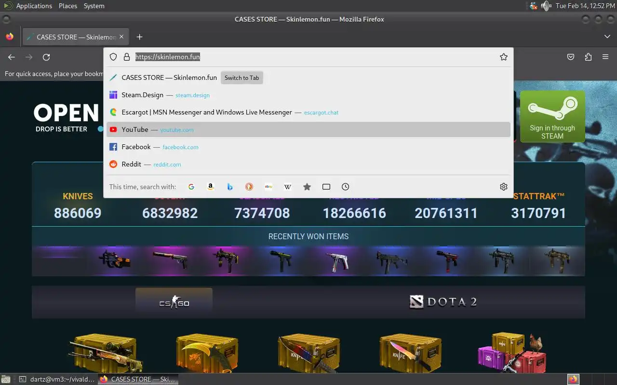Switch to CS:GO cases tab
This screenshot has width=617, height=385.
click(x=174, y=302)
